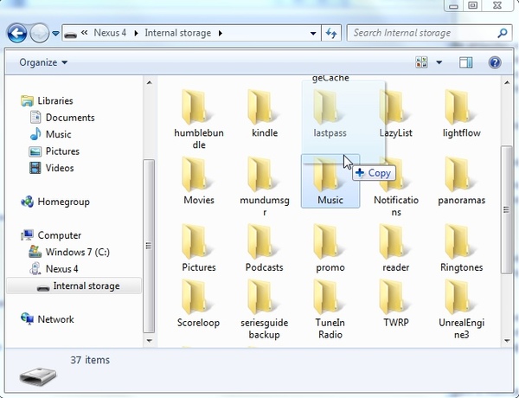Click file list scroll up arrow
The image size is (519, 398).
coord(507,82)
